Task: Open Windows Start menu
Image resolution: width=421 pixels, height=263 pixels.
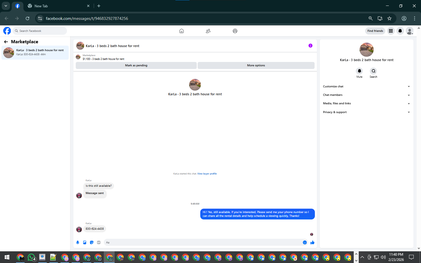Action: (x=7, y=257)
